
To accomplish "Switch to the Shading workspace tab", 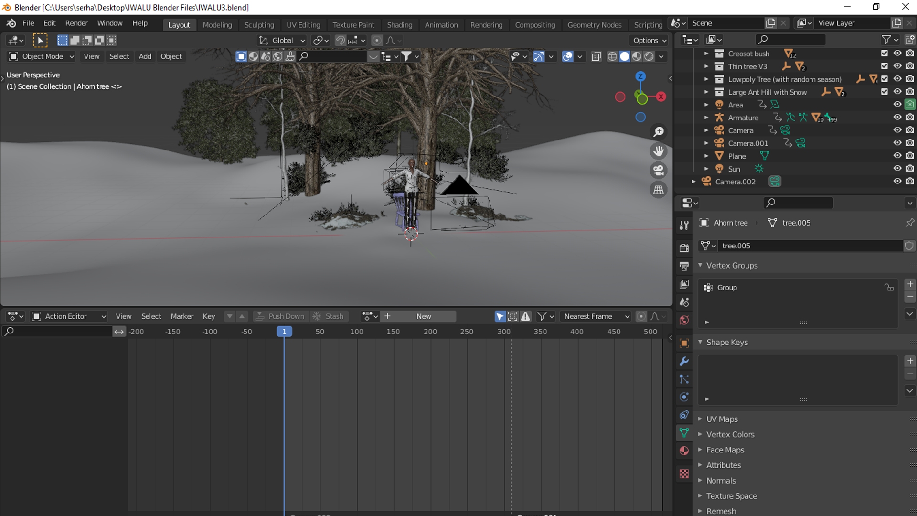I will (400, 25).
